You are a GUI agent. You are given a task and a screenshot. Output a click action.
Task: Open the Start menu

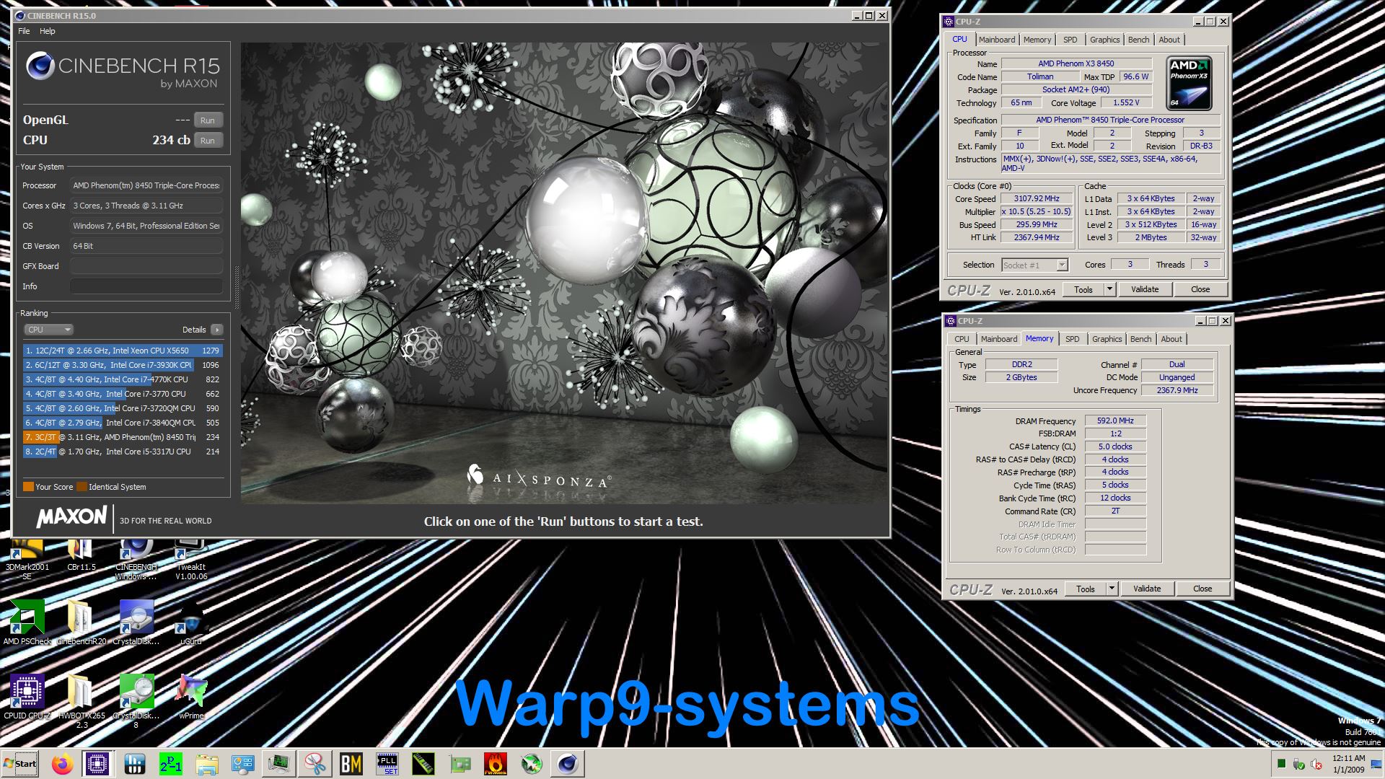22,764
